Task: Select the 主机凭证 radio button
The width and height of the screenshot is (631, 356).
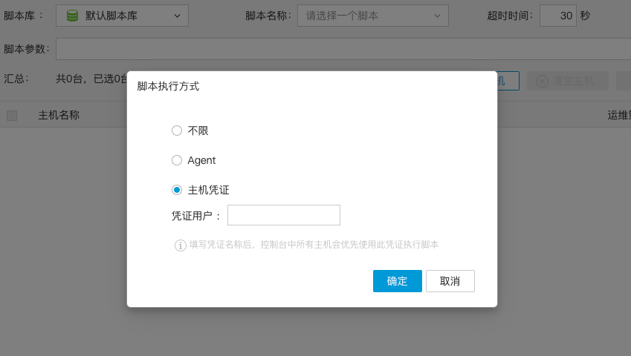Action: (x=177, y=190)
